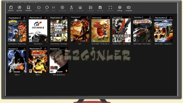183x103 pixels.
Task: Click the 'Metal Gear Solid 2 - Sons of Liberty' text
Action: coord(121,44)
